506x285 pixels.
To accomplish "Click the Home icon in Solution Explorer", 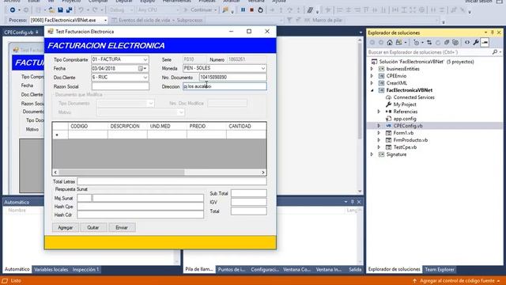I will 390,42.
